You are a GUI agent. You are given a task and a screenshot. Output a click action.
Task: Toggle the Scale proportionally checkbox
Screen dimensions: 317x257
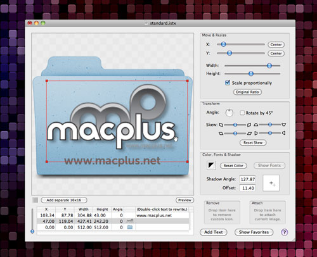point(228,82)
